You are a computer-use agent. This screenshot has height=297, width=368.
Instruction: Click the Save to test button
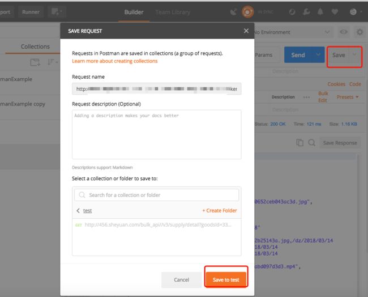(x=226, y=279)
